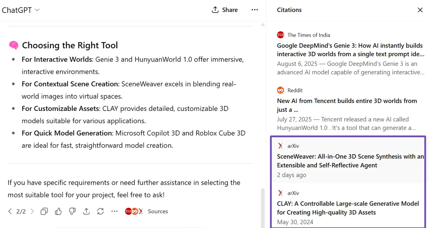This screenshot has width=429, height=228.
Task: Click the upload-style share icon below response
Action: pos(86,211)
